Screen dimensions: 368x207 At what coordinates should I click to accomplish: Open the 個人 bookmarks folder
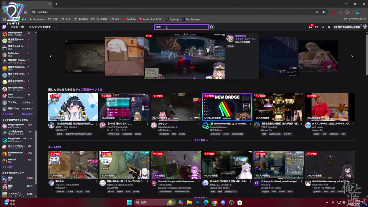(x=115, y=19)
